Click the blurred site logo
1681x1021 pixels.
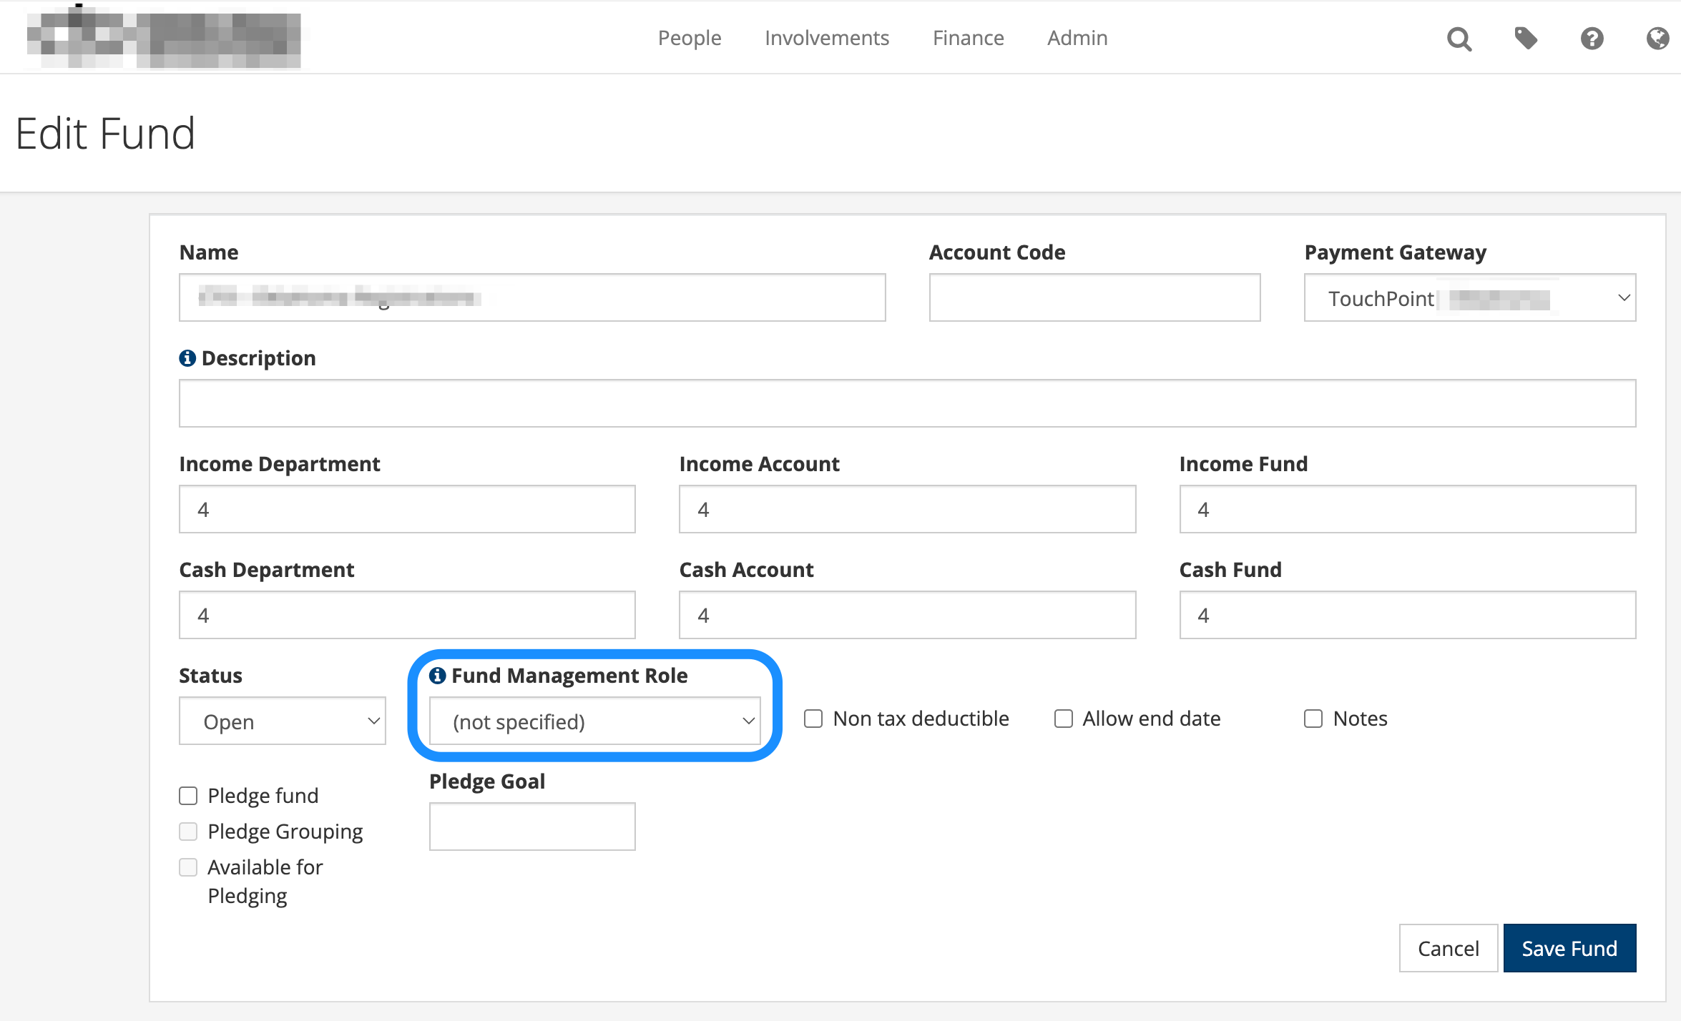[x=163, y=38]
